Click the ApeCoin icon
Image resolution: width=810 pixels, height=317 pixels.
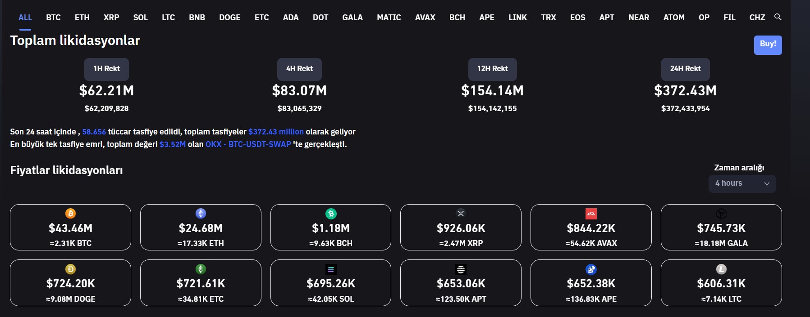pyautogui.click(x=591, y=269)
